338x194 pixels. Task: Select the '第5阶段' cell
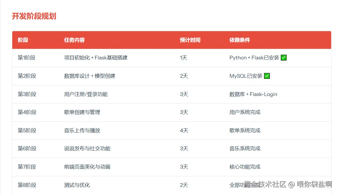click(27, 131)
